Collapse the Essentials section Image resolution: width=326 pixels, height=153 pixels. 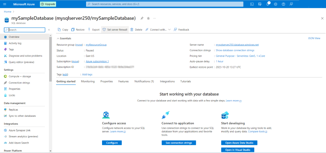64,38
